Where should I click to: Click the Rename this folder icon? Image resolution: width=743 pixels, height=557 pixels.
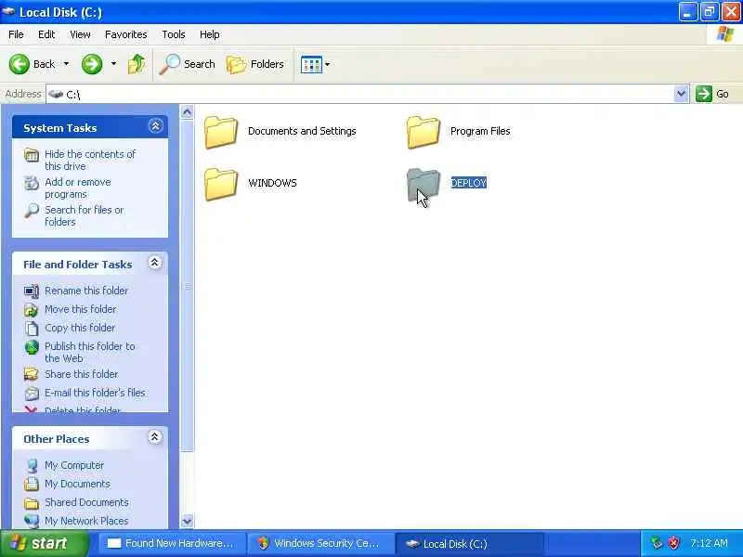32,291
